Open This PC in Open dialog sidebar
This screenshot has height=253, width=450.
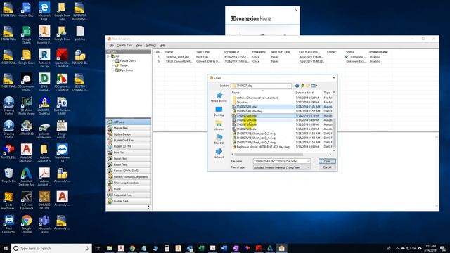(x=219, y=139)
